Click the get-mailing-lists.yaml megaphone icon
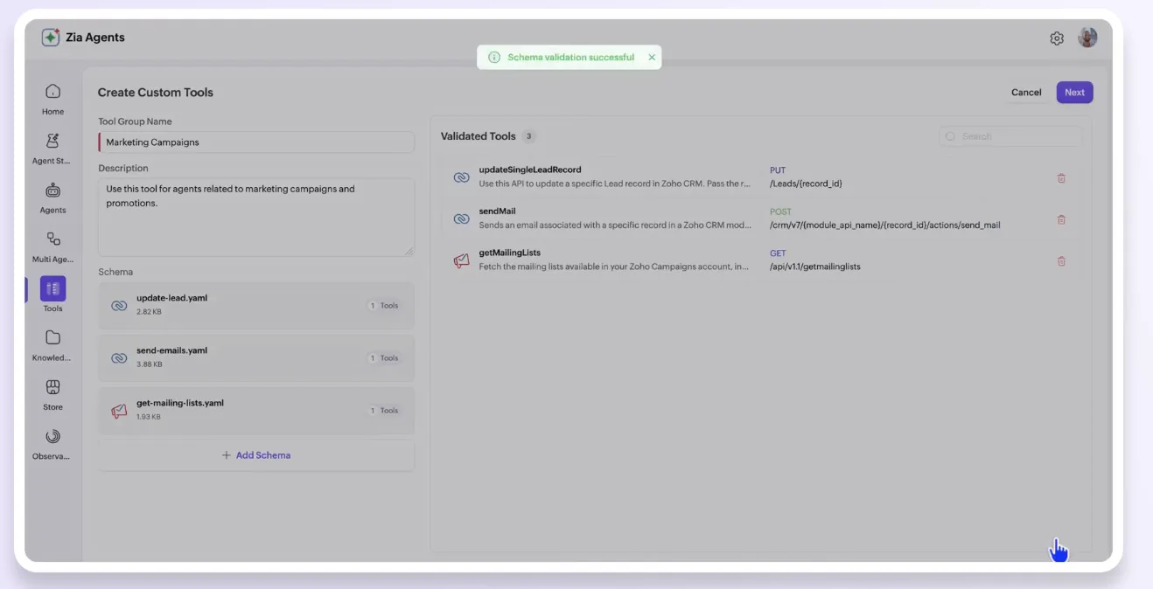This screenshot has width=1153, height=589. [x=119, y=411]
